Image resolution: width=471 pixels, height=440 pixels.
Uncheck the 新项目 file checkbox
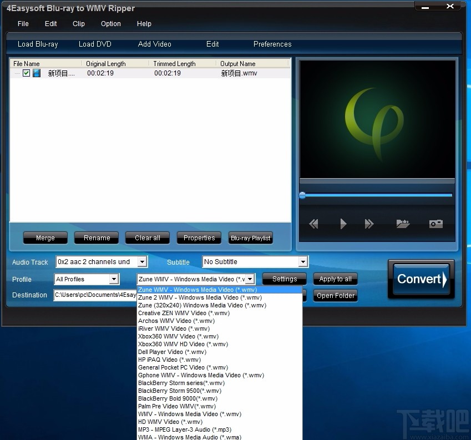pyautogui.click(x=26, y=73)
